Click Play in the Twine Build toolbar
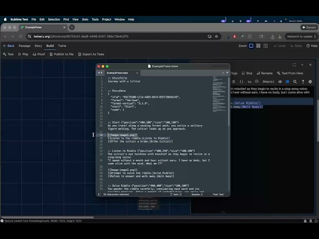Image resolution: width=319 pixels, height=239 pixels. [23, 54]
